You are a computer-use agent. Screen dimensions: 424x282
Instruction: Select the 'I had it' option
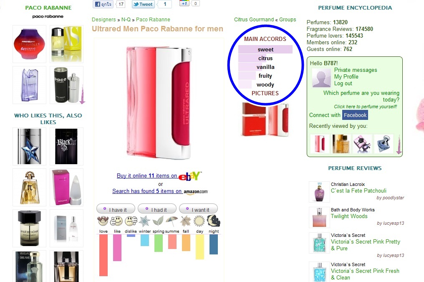pyautogui.click(x=157, y=209)
